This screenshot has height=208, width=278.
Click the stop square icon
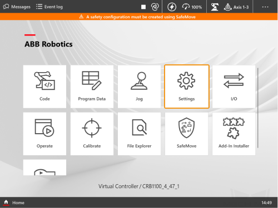coord(143,7)
